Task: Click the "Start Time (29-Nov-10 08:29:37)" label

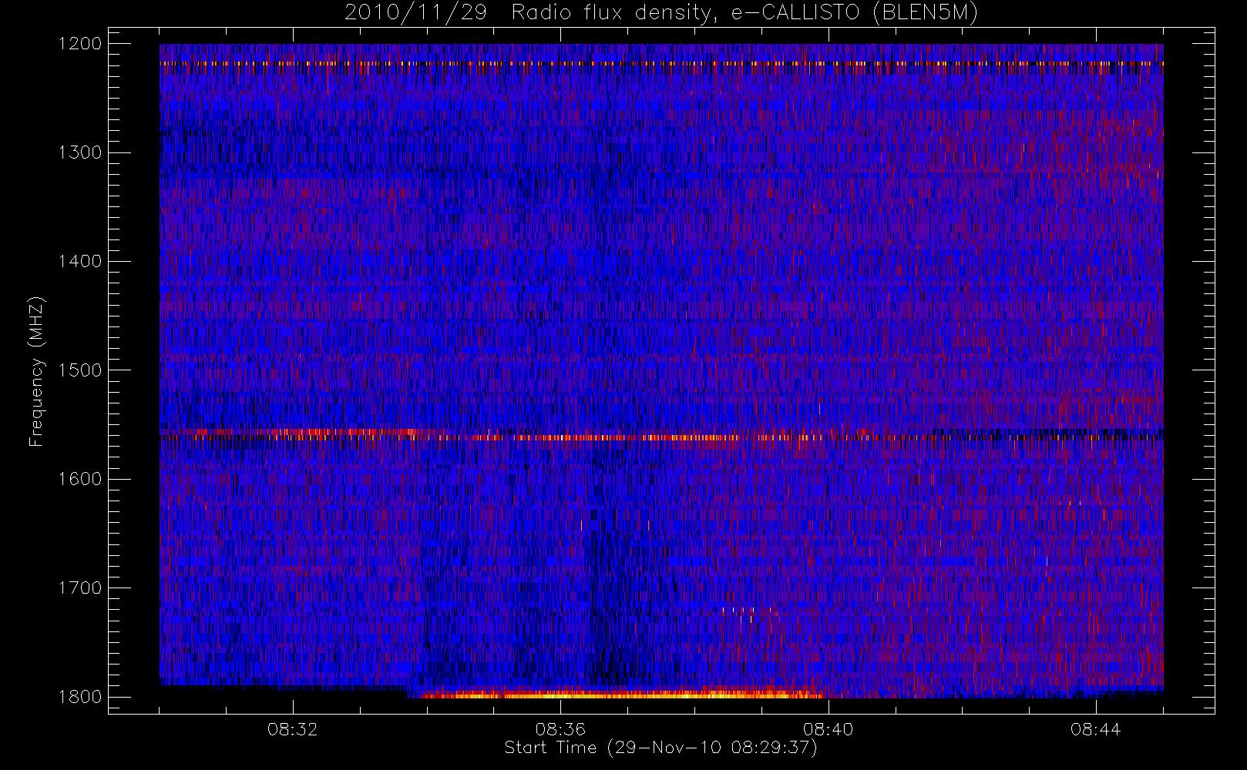Action: coord(660,748)
